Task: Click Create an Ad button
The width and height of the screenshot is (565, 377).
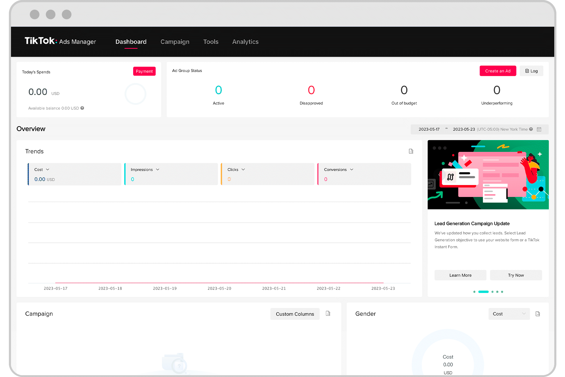Action: [x=497, y=71]
